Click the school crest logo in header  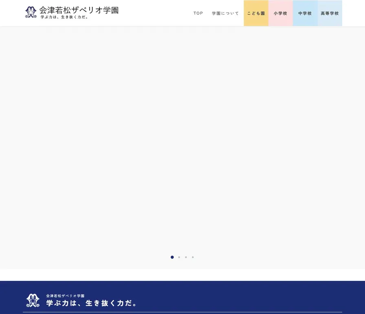coord(31,12)
